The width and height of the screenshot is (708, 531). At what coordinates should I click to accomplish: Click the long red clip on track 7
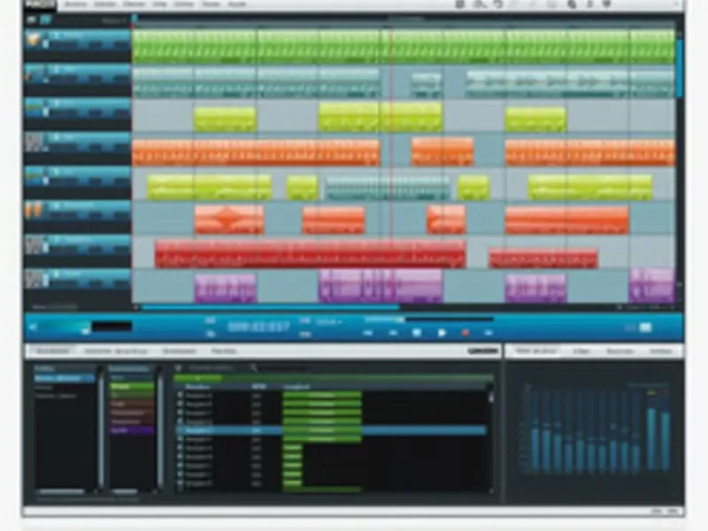(311, 254)
